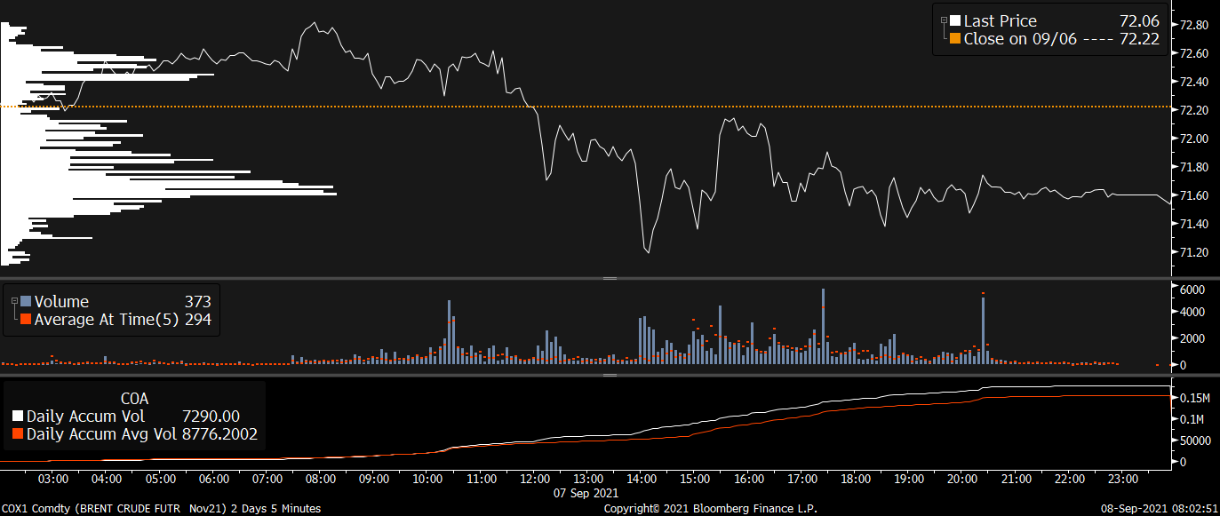Image resolution: width=1220 pixels, height=516 pixels.
Task: Click the 72.20 price axis label
Action: tap(1192, 110)
